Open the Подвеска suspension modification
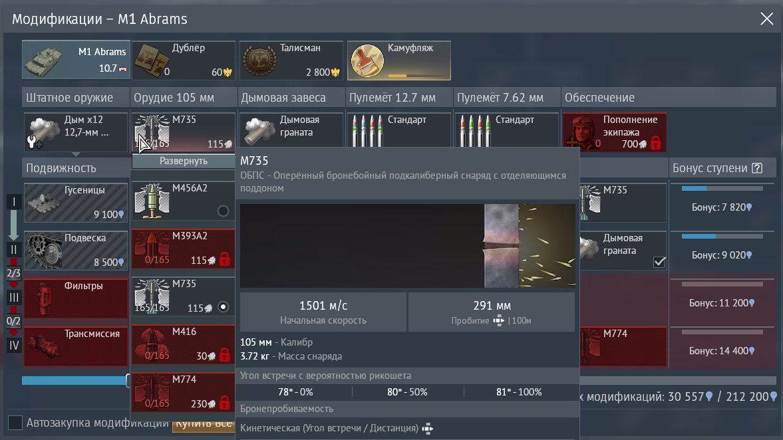783x440 pixels. 76,250
